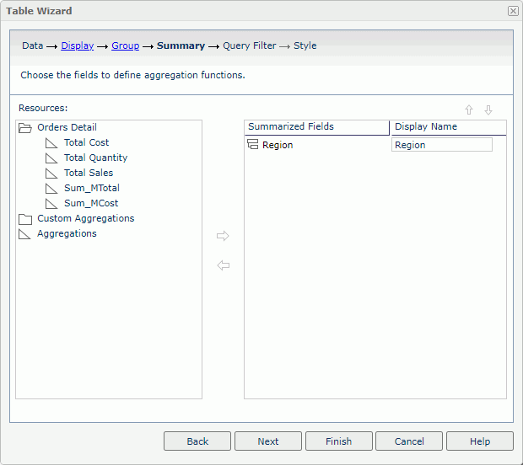Click the Next button
The width and height of the screenshot is (523, 465).
point(268,441)
